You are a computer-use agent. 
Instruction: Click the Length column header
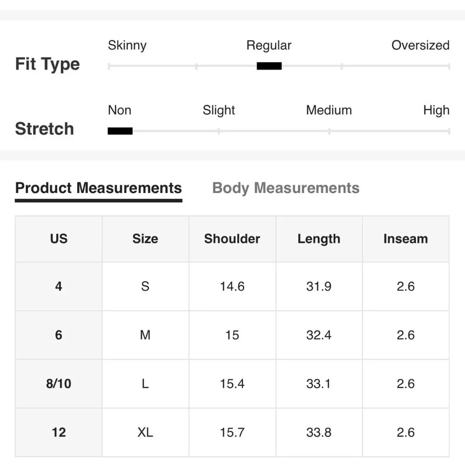pos(319,239)
